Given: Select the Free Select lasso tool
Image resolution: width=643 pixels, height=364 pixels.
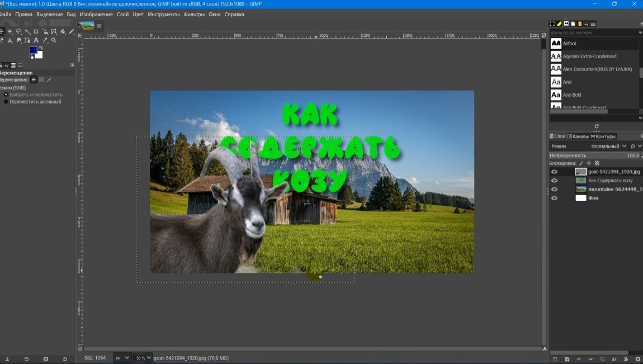Looking at the screenshot, I should click(x=18, y=31).
